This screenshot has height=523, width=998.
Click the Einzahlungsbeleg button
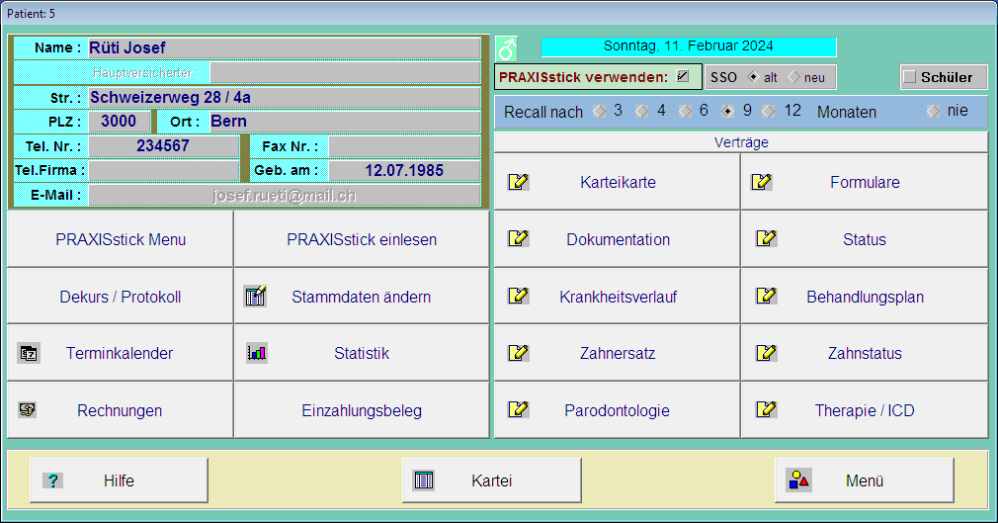coord(362,410)
